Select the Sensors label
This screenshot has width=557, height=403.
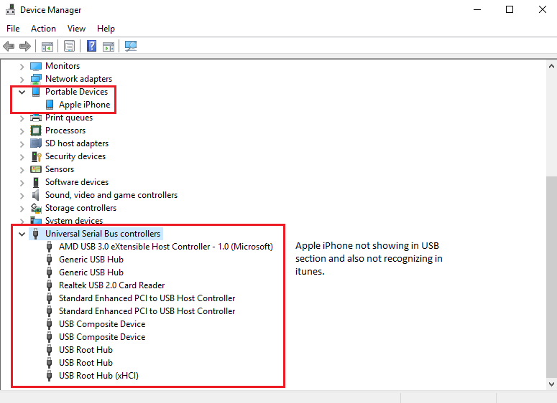pos(60,169)
